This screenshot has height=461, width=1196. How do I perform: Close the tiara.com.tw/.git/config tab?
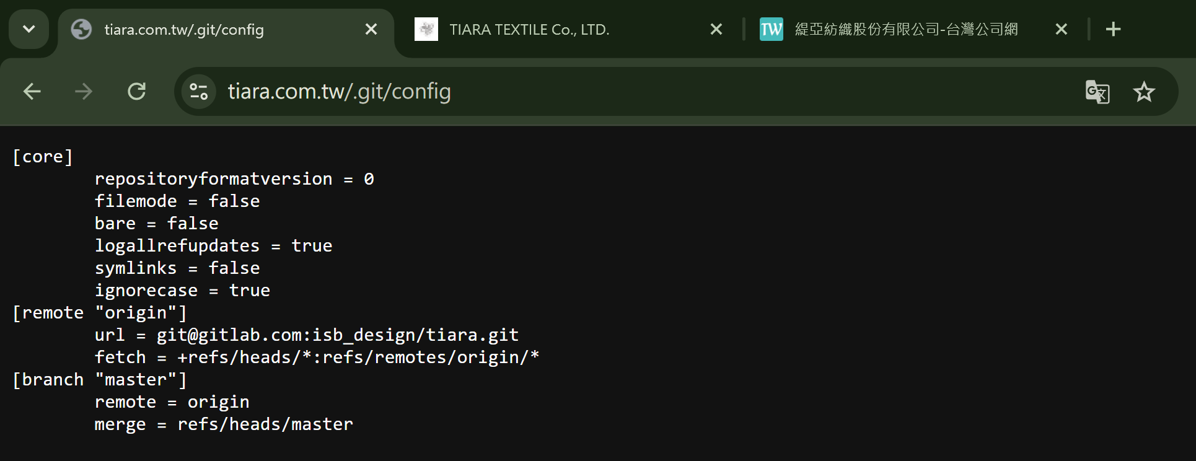click(x=371, y=29)
